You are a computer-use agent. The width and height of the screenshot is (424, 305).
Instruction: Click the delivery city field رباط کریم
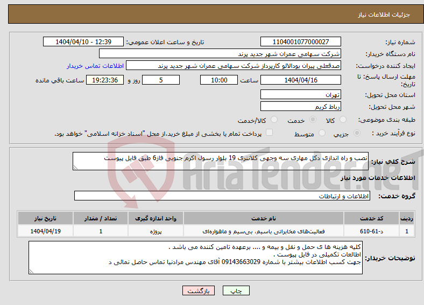click(301, 107)
